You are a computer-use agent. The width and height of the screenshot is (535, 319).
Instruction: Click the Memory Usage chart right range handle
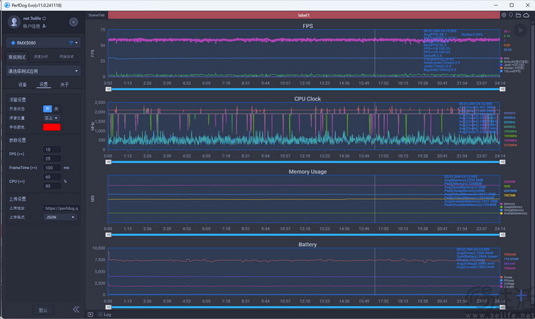click(x=502, y=235)
